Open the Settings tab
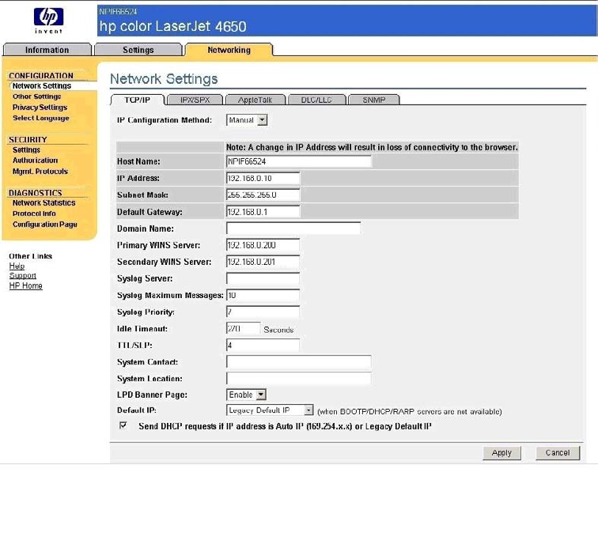 pos(138,50)
